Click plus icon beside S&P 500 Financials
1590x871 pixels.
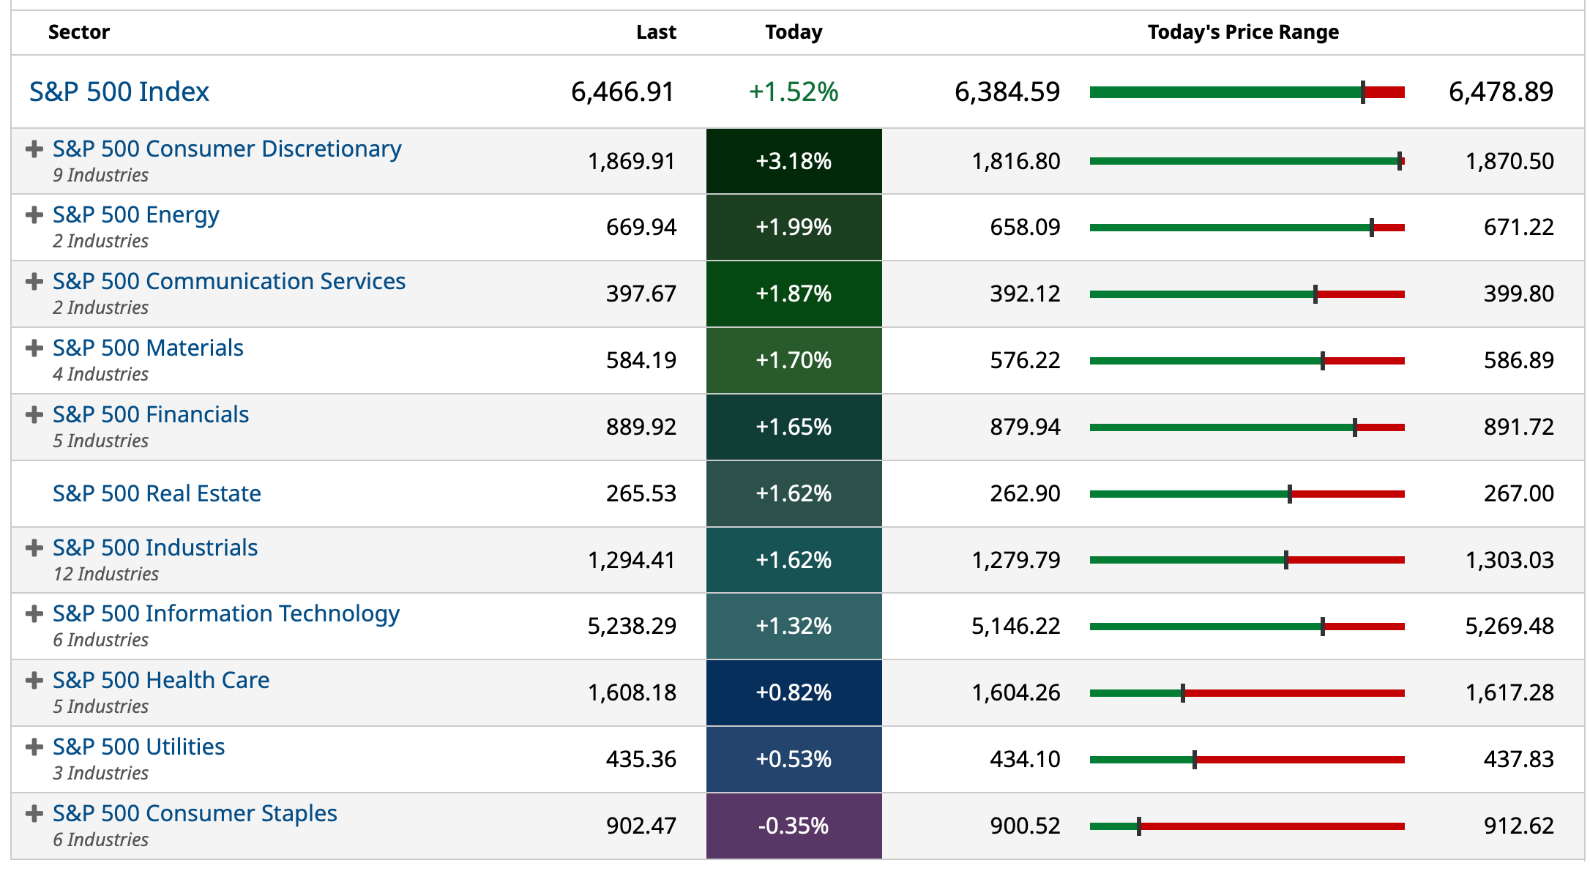tap(34, 415)
